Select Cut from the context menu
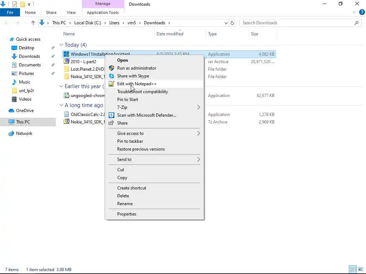Image resolution: width=366 pixels, height=274 pixels. (x=120, y=170)
